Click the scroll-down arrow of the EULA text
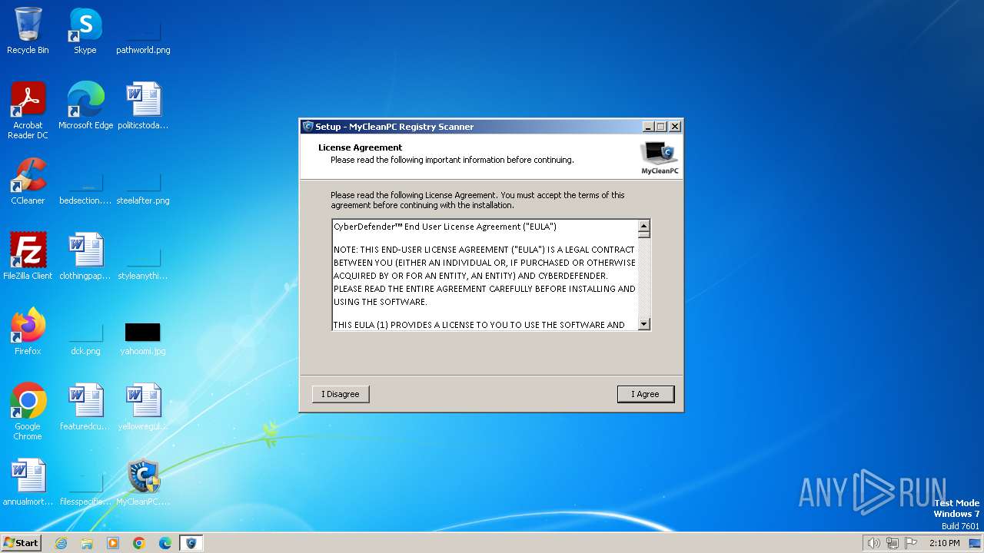Screen dimensions: 984x553 pyautogui.click(x=644, y=324)
